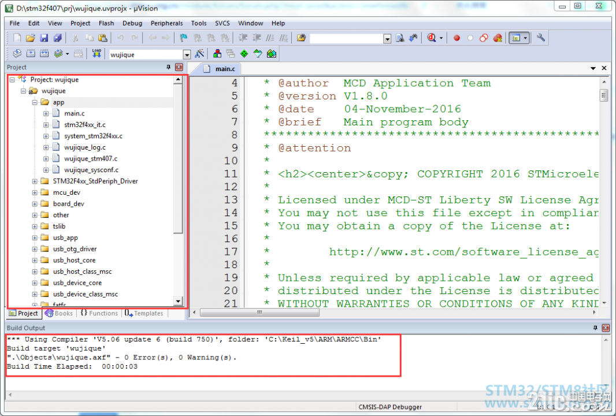The width and height of the screenshot is (616, 416).
Task: Open the Project menu
Action: click(80, 23)
